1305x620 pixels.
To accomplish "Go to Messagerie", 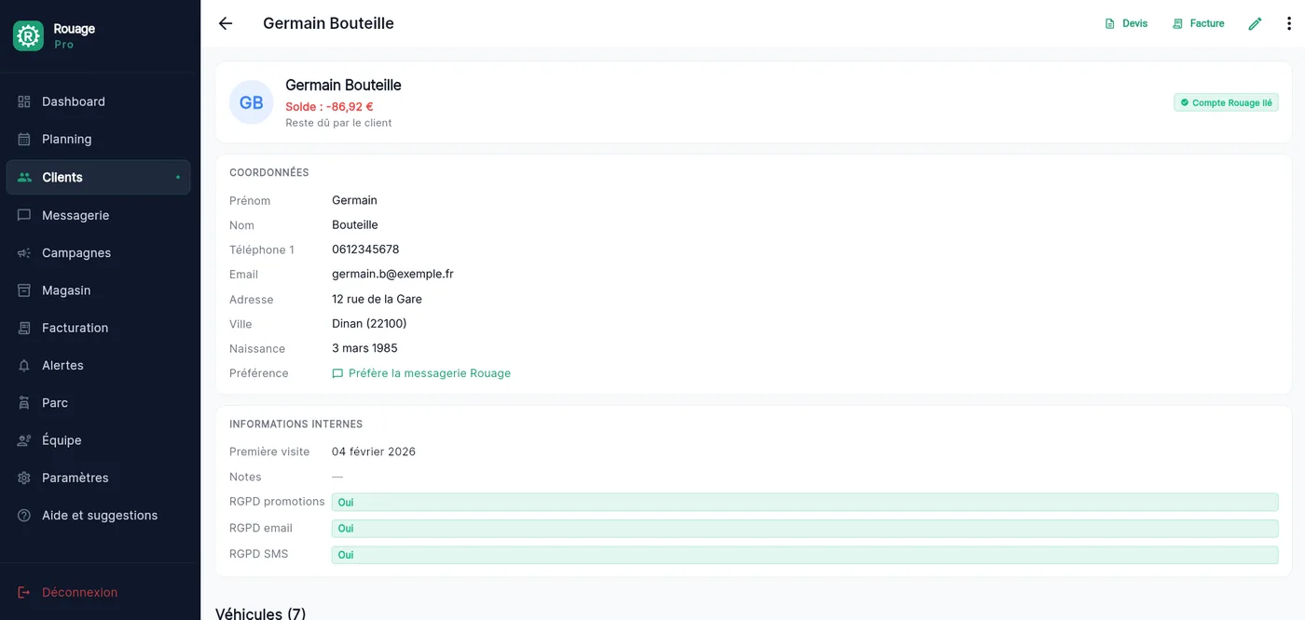I will click(x=98, y=215).
